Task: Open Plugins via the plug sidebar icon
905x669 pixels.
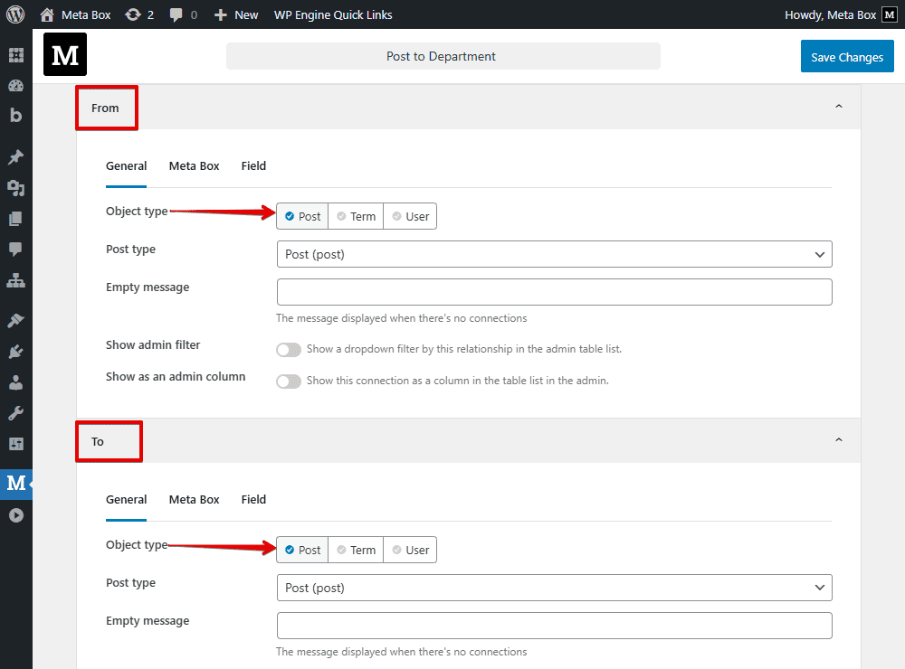Action: point(15,352)
